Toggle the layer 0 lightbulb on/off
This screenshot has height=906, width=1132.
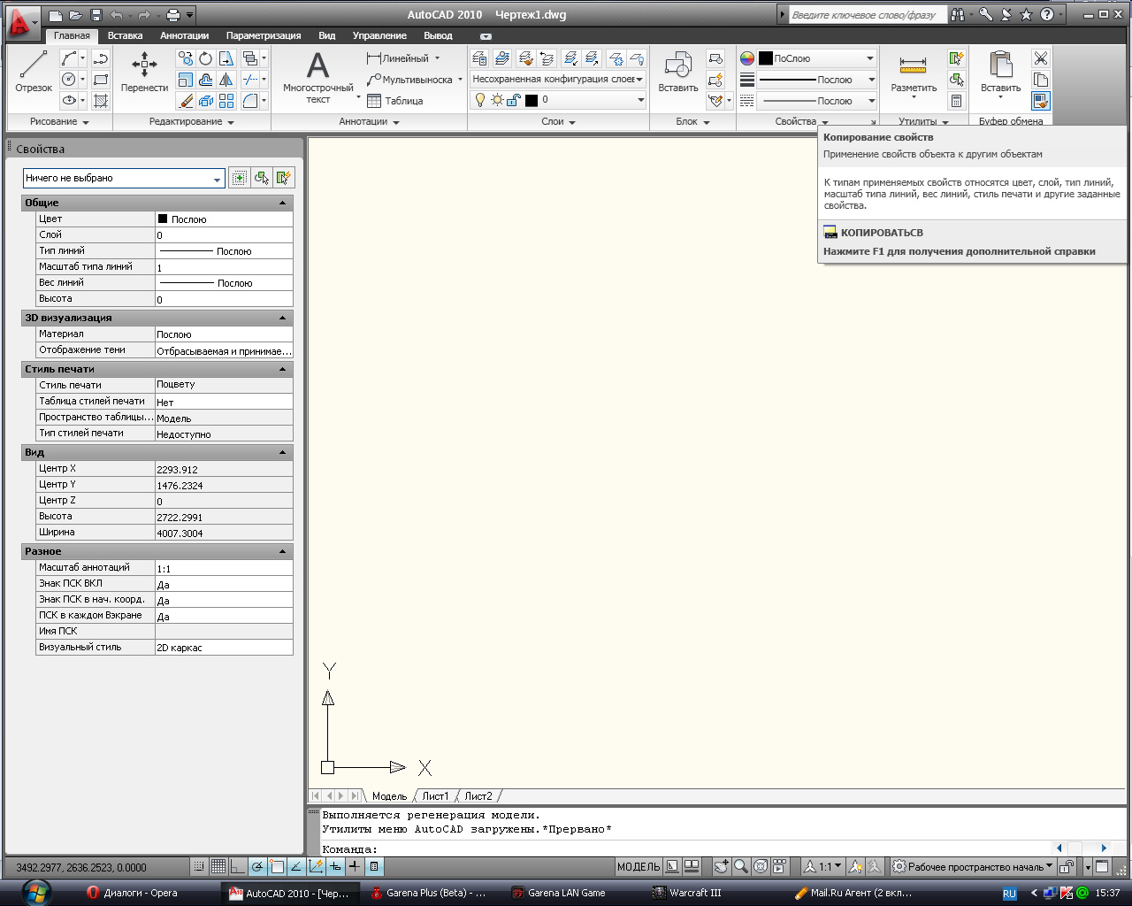(x=480, y=100)
